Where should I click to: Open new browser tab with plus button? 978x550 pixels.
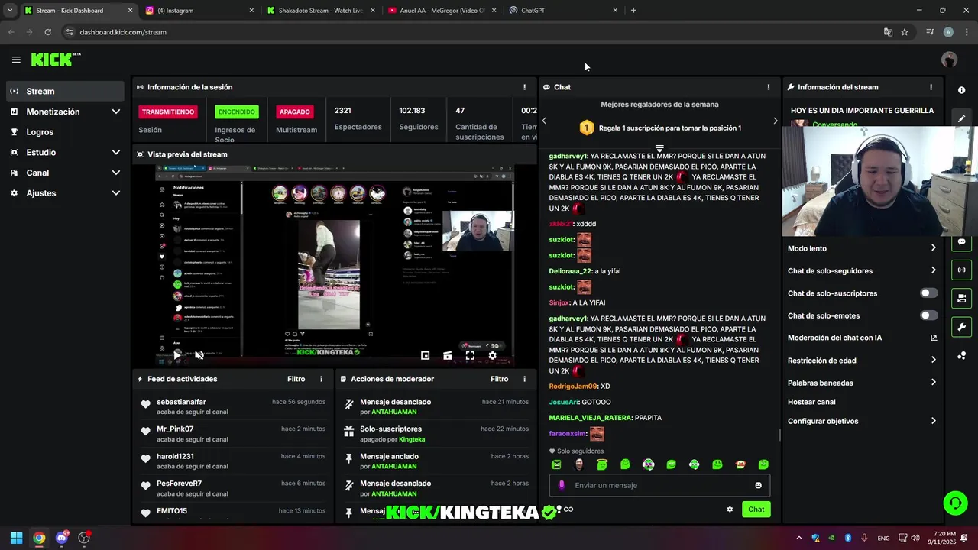[633, 11]
